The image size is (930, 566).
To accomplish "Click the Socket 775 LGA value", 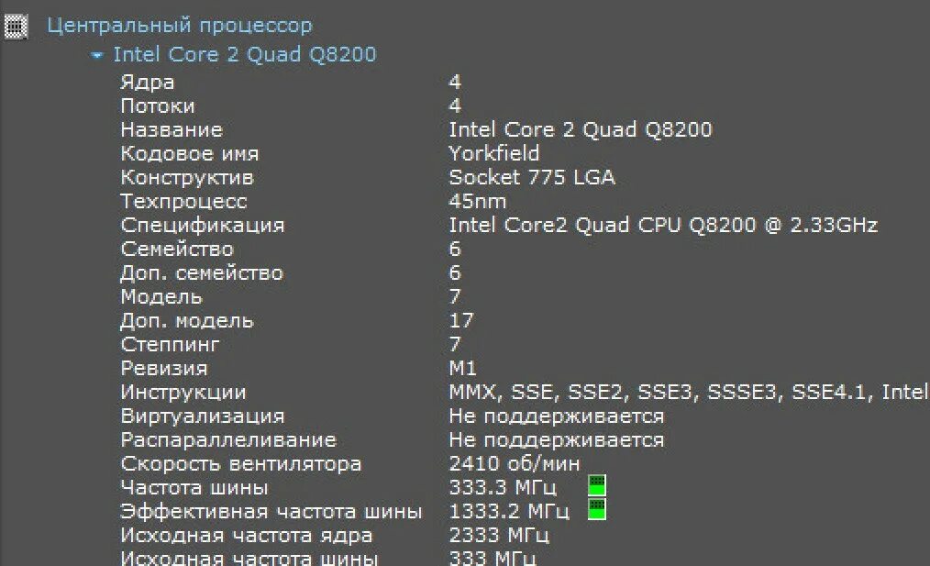I will coord(532,177).
